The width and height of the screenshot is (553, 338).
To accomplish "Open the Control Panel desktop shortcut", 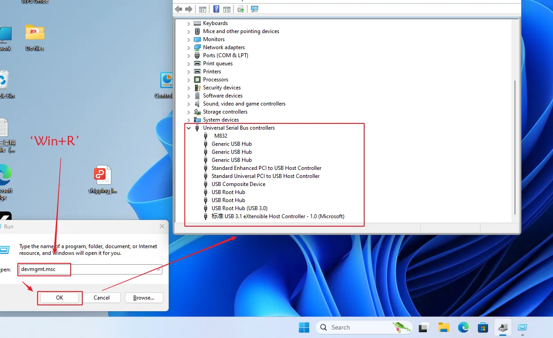I will 166,85.
